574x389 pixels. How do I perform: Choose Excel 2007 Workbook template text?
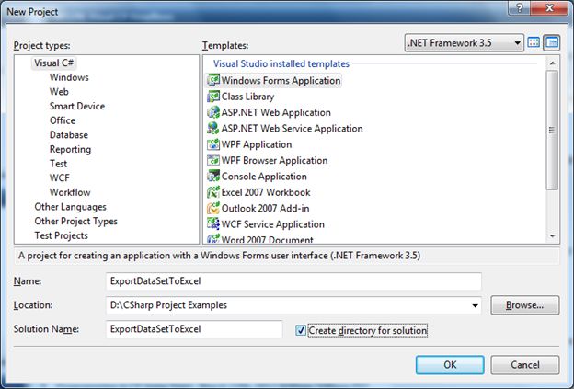coord(266,192)
